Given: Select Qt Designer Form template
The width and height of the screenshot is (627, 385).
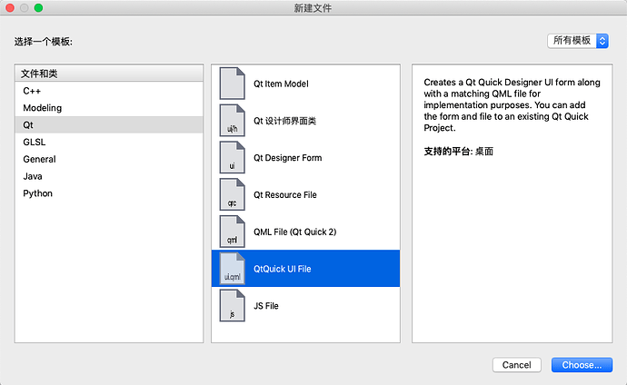Looking at the screenshot, I should click(x=305, y=157).
